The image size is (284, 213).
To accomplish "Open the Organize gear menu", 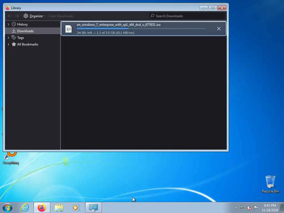I will 34,16.
